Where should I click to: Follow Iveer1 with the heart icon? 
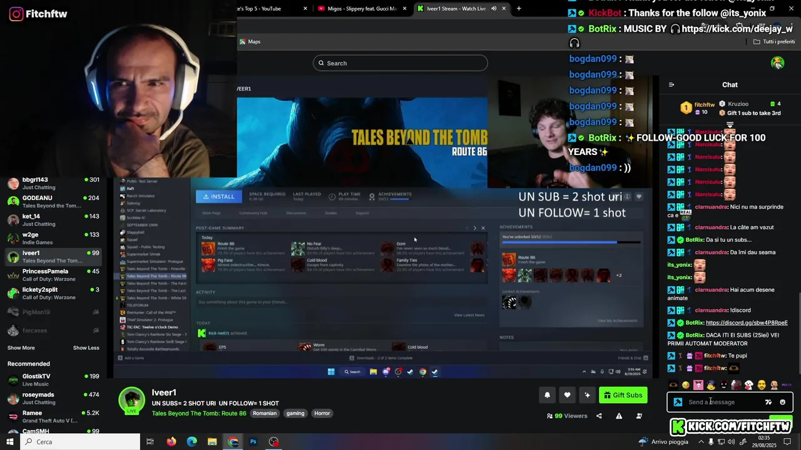567,395
